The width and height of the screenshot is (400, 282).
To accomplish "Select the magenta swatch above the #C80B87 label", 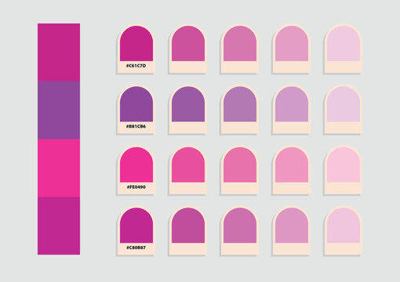I will pos(136,225).
